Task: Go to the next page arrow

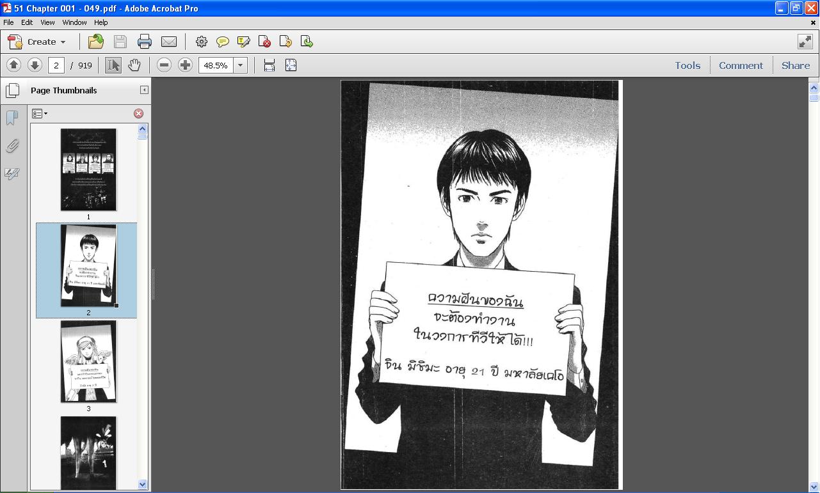Action: click(35, 65)
